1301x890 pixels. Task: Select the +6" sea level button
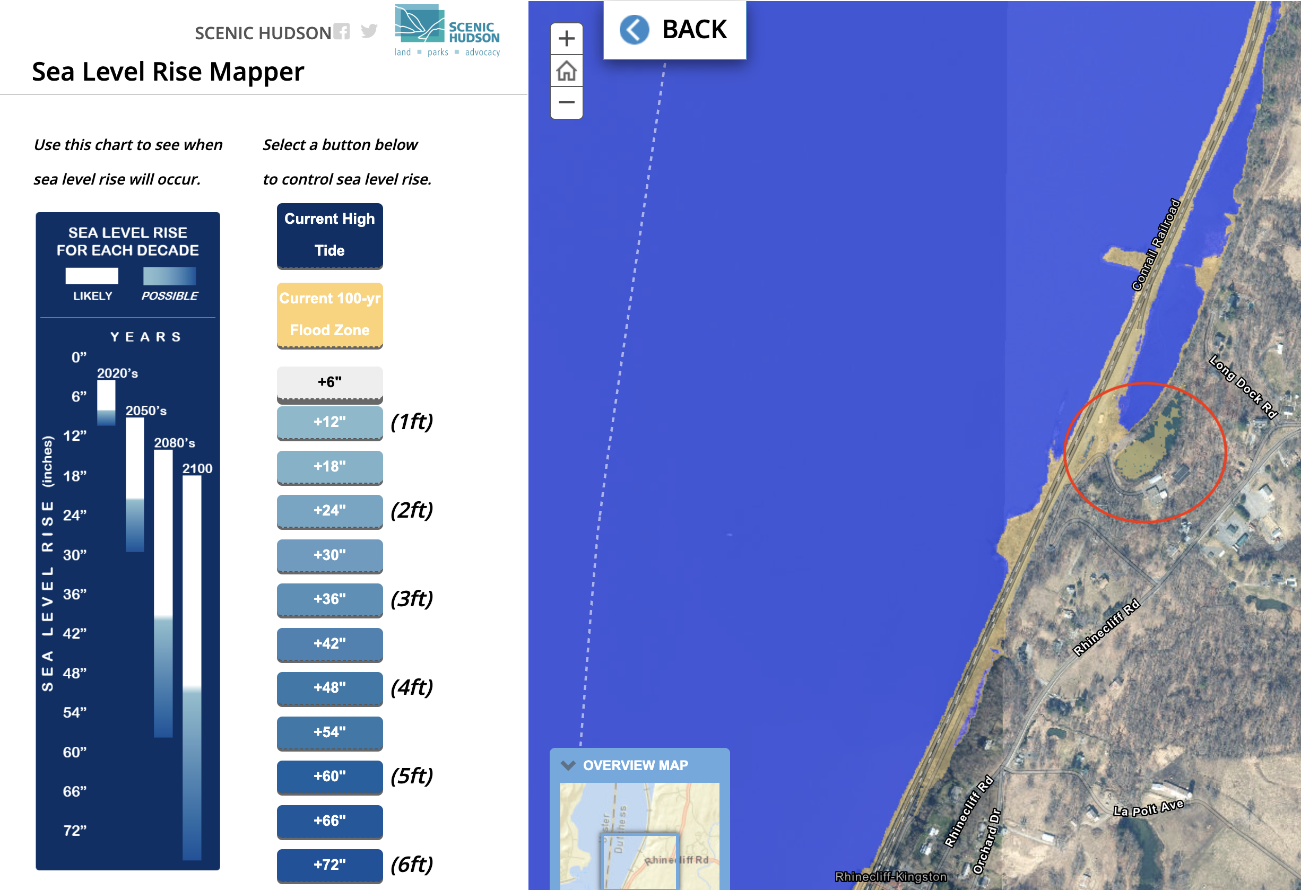329,382
